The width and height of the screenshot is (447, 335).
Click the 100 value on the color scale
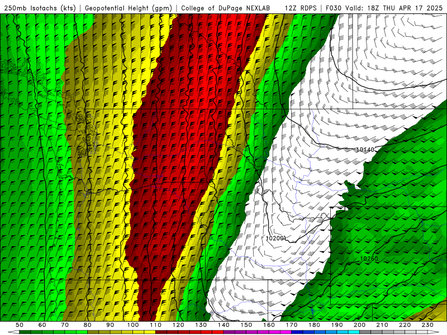coord(133,325)
